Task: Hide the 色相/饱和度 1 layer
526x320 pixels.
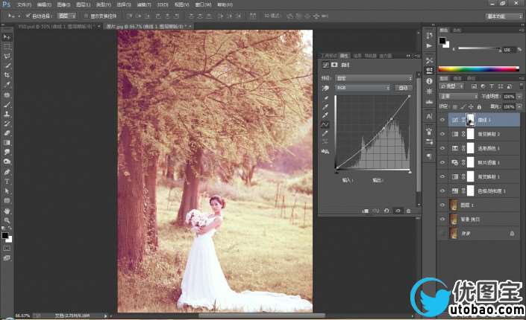Action: pyautogui.click(x=442, y=191)
